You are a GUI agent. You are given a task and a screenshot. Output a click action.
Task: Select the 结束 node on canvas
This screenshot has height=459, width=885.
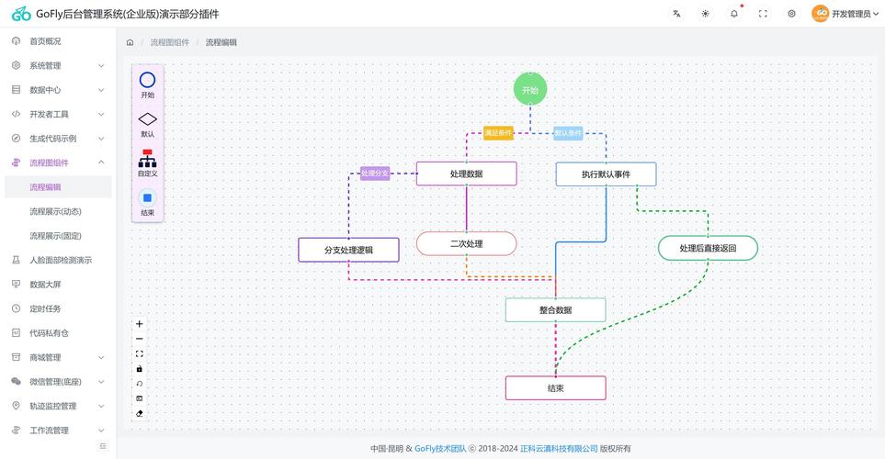click(x=555, y=388)
